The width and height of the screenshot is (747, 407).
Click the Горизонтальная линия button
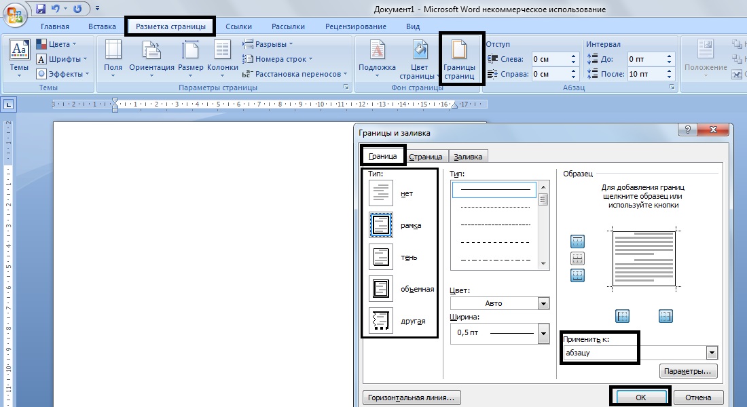click(x=412, y=398)
